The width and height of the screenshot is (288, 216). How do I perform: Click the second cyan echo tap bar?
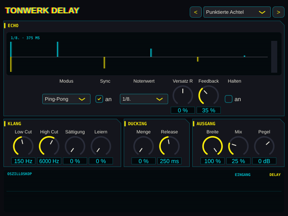coord(58,49)
